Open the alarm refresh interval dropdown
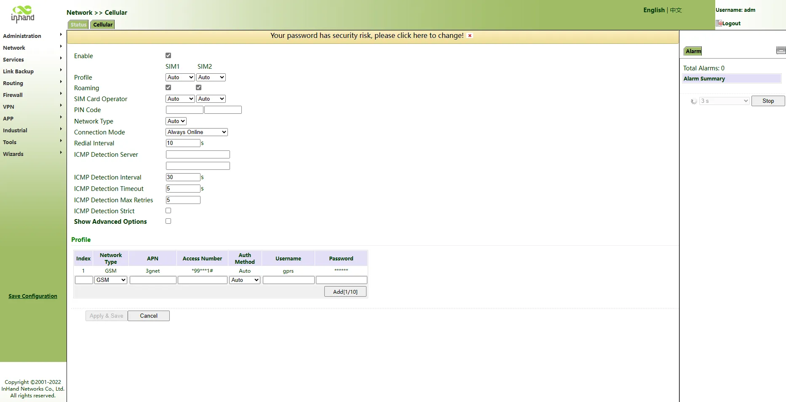Viewport: 786px width, 402px height. [725, 101]
